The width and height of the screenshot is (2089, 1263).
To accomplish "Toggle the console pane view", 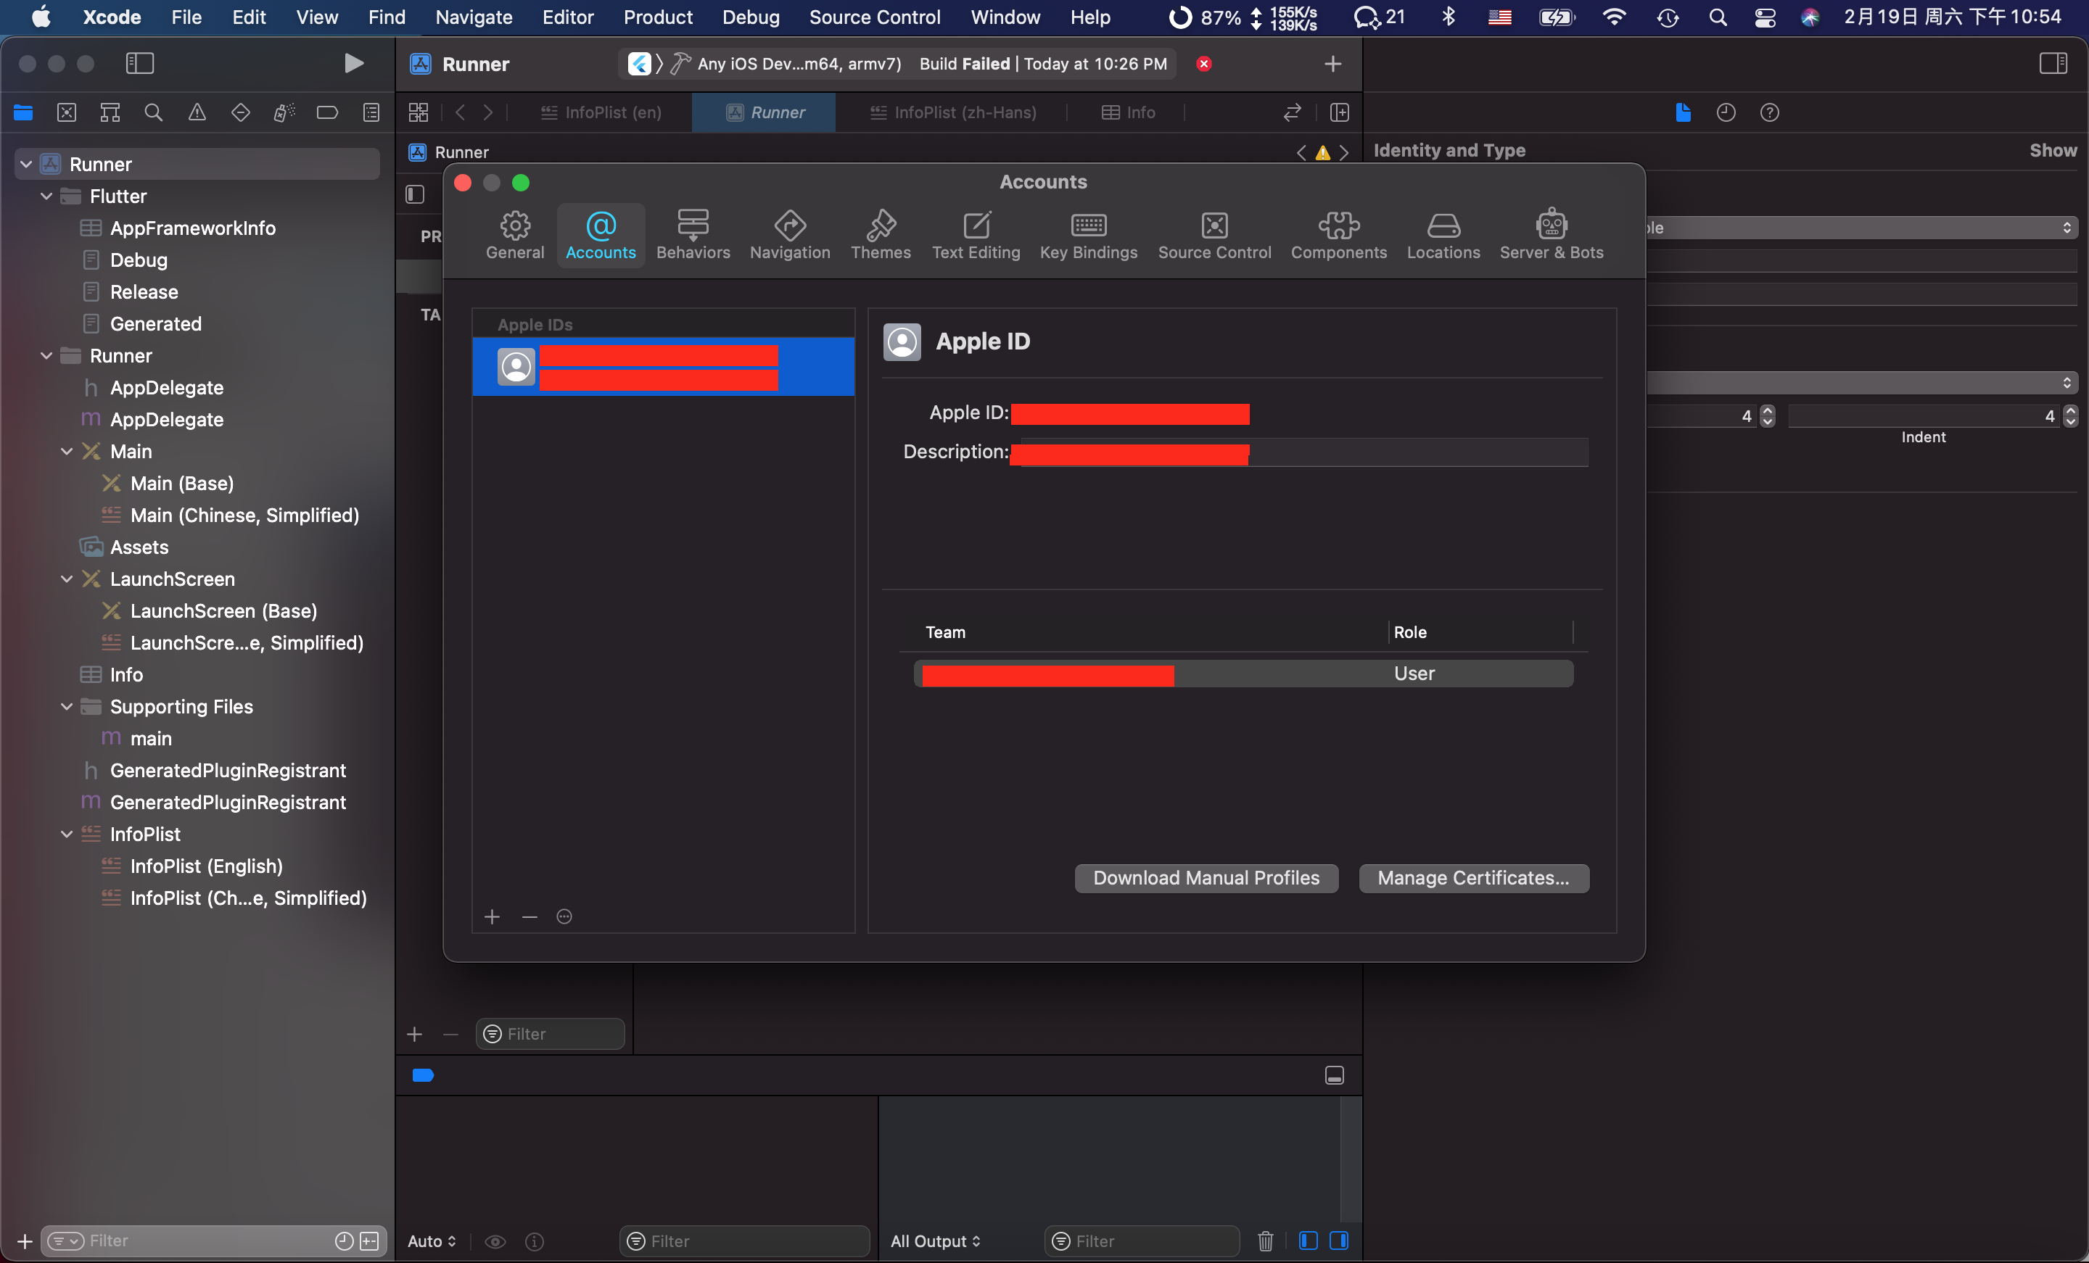I will pos(1339,1240).
